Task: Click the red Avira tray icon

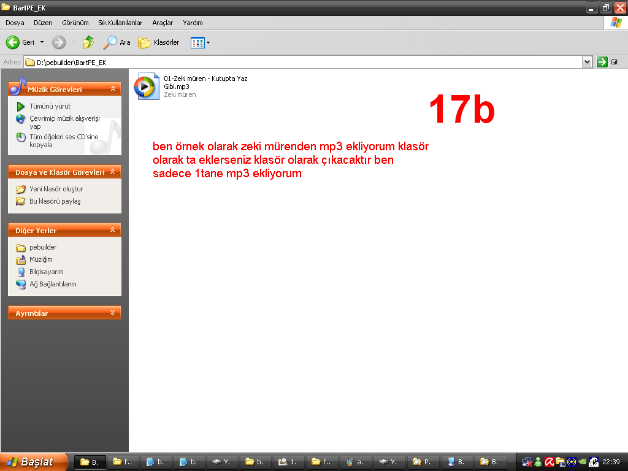Action: 549,462
